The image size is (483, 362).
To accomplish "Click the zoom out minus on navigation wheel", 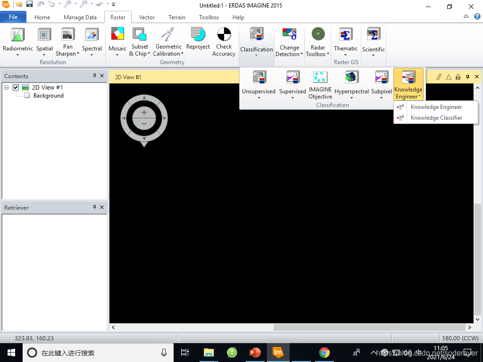I will [x=144, y=124].
